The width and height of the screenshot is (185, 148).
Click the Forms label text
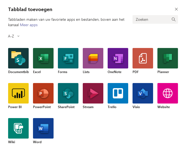[63, 72]
